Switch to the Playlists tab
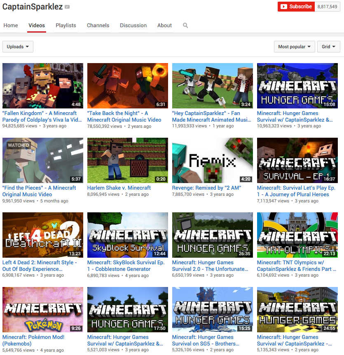 (66, 26)
